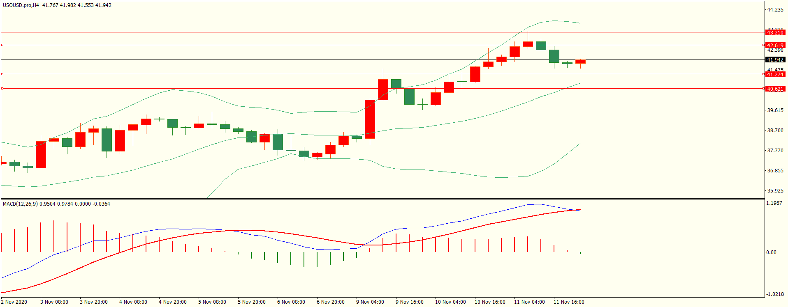Click the 6 Nov 08:00 time label

pyautogui.click(x=291, y=302)
